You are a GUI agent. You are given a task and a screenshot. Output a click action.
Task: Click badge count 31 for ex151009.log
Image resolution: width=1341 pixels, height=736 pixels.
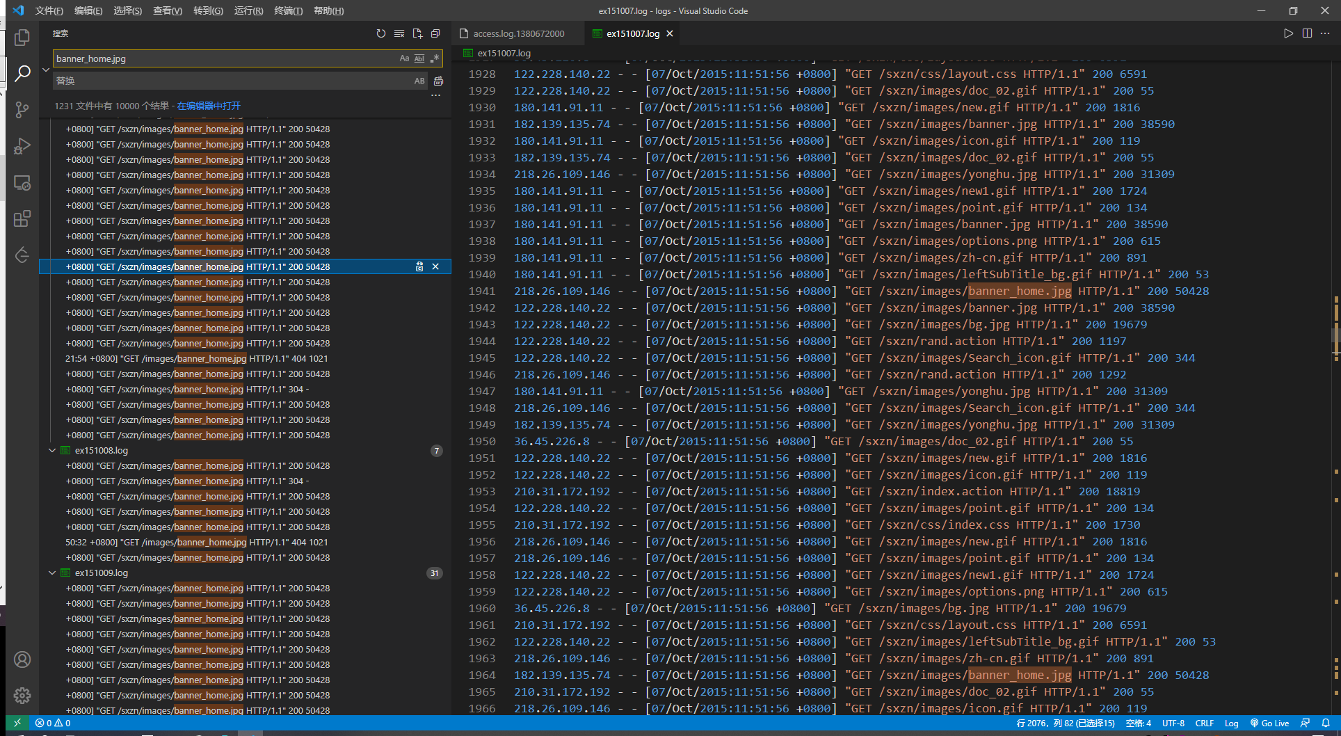[x=434, y=573]
